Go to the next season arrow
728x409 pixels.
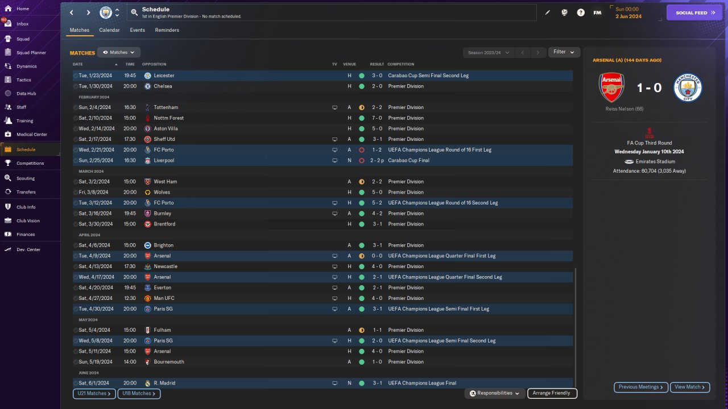(x=538, y=53)
